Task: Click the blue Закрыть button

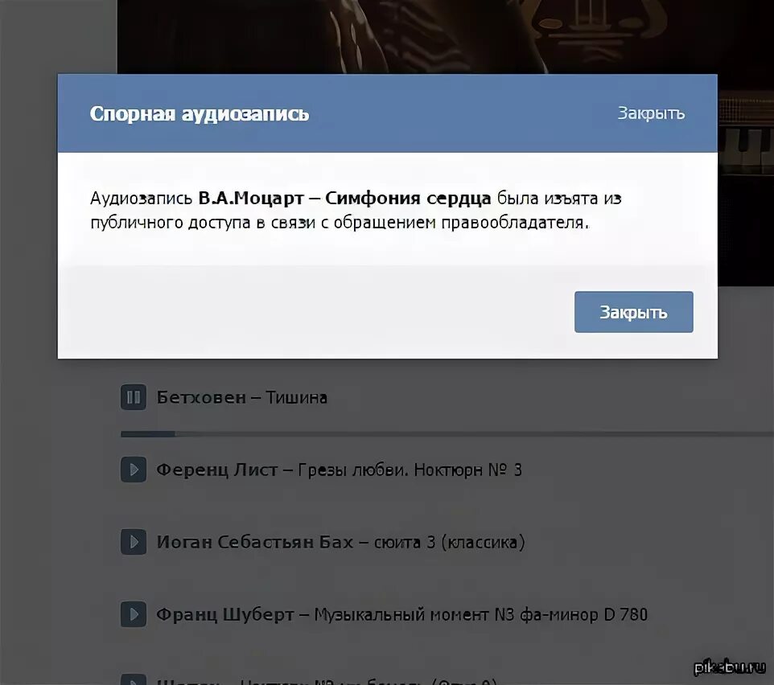Action: [634, 312]
